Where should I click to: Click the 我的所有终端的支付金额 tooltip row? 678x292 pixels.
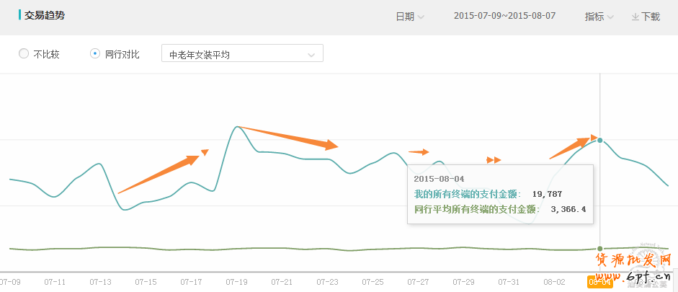(x=488, y=194)
